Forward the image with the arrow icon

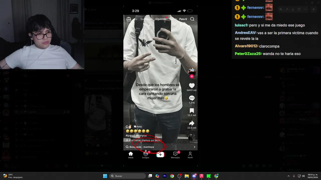[x=287, y=9]
